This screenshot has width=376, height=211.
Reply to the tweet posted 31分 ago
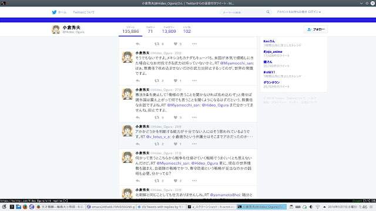coord(137,181)
